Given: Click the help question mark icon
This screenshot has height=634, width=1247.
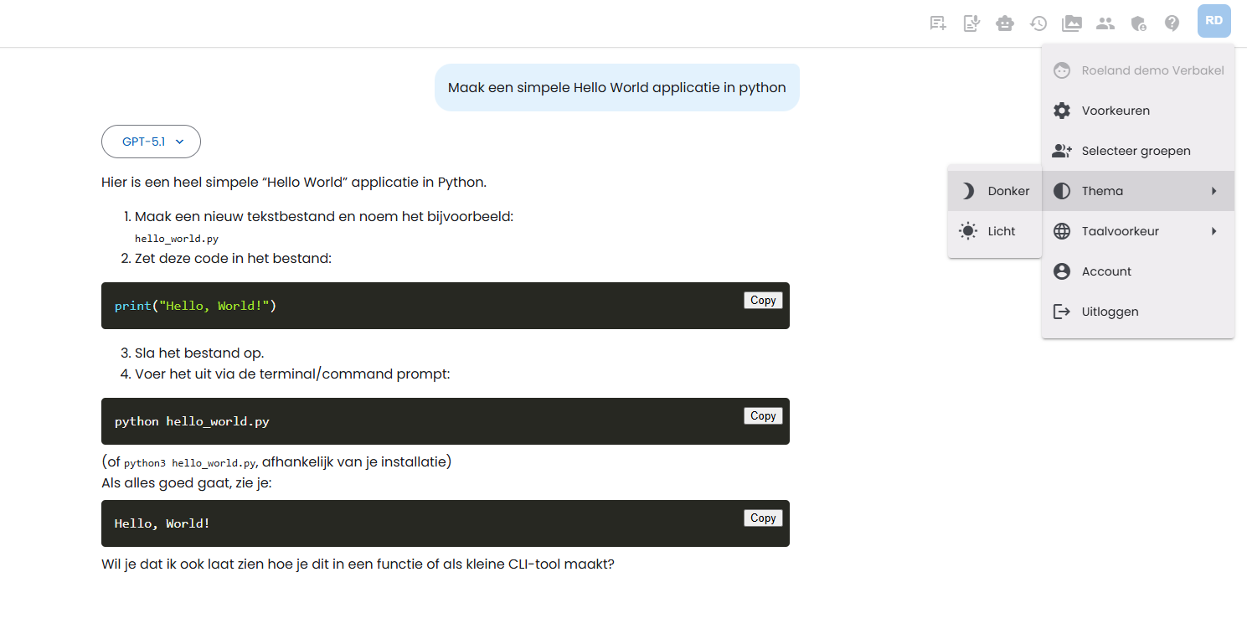Looking at the screenshot, I should coord(1172,23).
